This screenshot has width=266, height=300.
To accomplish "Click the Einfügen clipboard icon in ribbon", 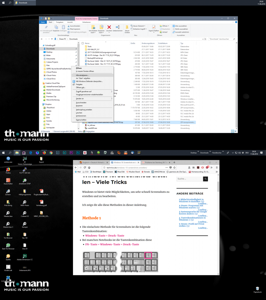I will pyautogui.click(x=63, y=27).
